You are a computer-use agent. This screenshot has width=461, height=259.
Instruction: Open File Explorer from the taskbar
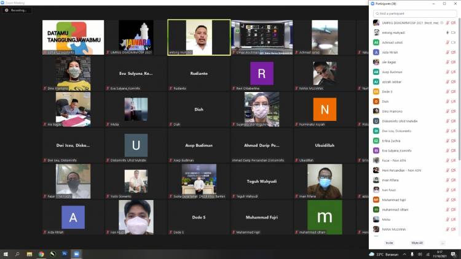coord(30,253)
